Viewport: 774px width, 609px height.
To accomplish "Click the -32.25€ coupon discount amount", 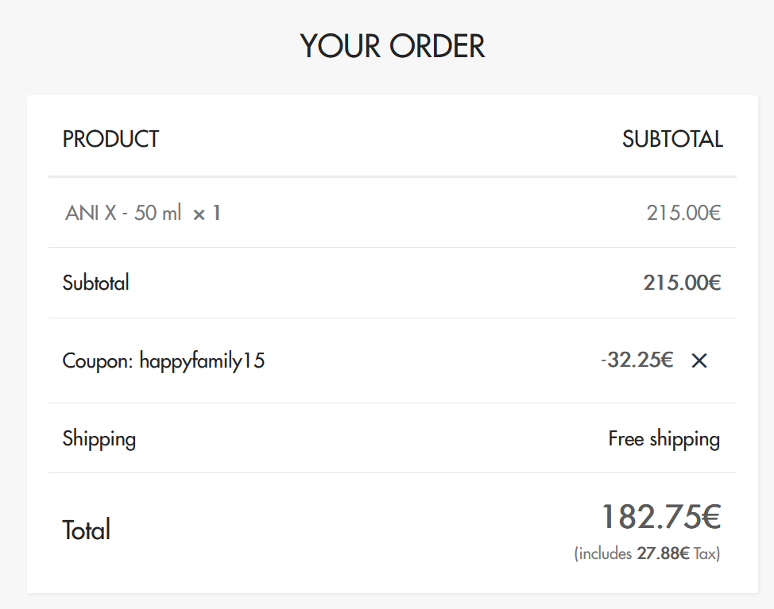I will (637, 360).
